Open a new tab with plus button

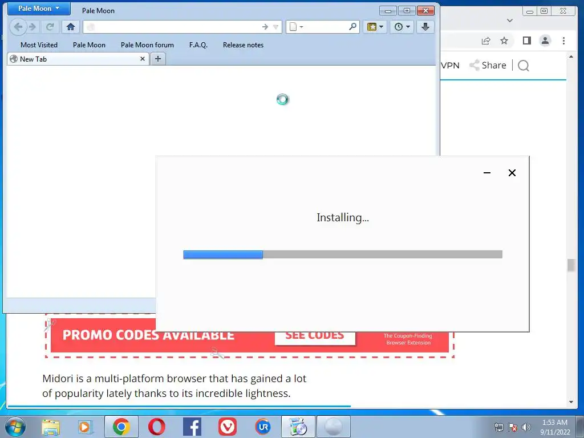tap(158, 59)
